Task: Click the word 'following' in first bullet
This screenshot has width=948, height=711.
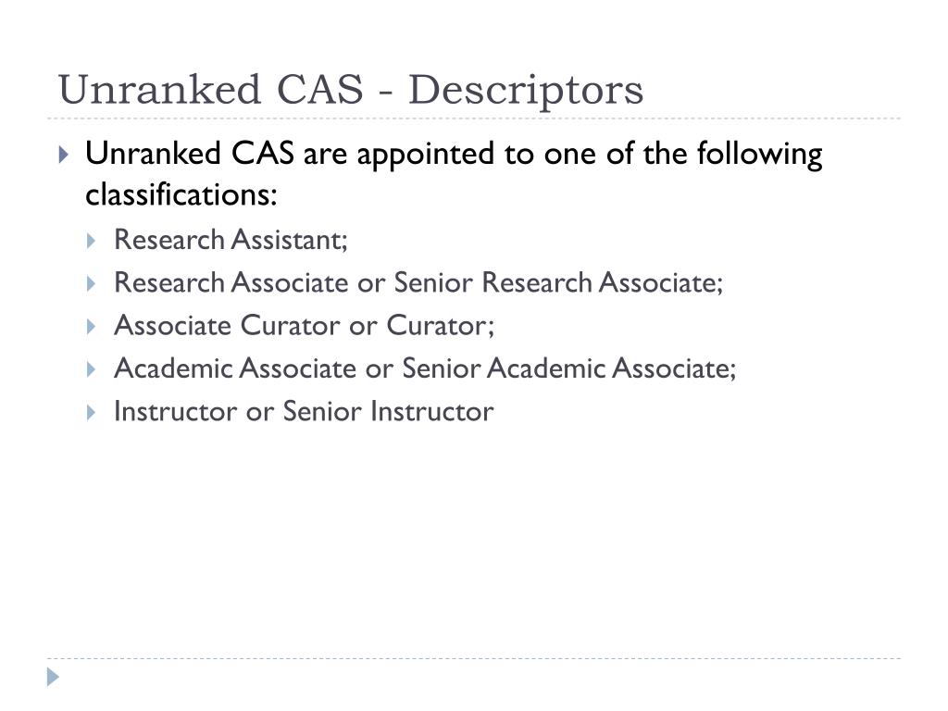Action: tap(759, 156)
